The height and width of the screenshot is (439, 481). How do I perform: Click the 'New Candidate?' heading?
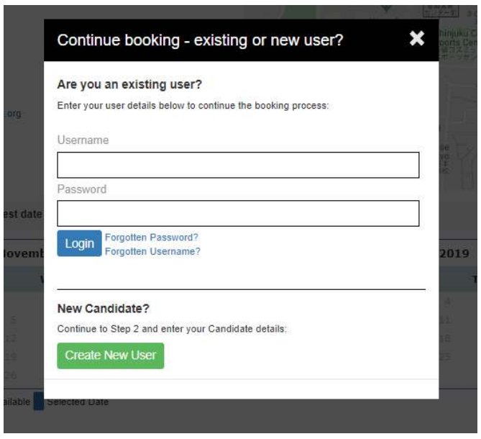[104, 309]
